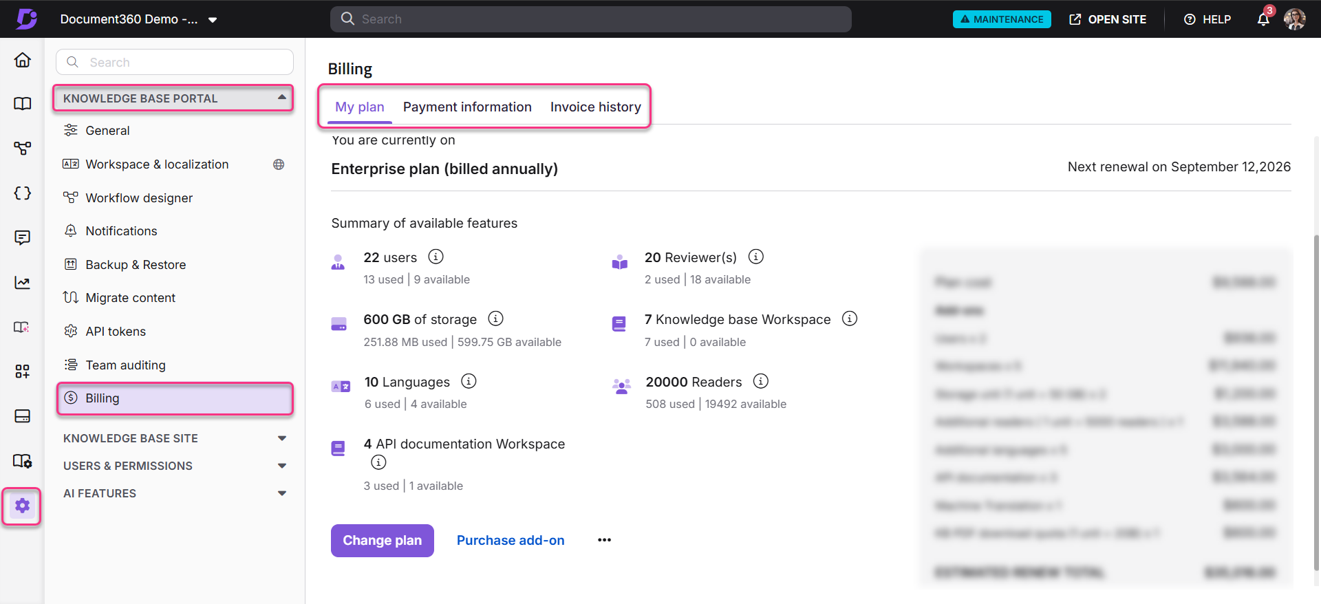Switch to the Invoice history tab

[x=595, y=107]
